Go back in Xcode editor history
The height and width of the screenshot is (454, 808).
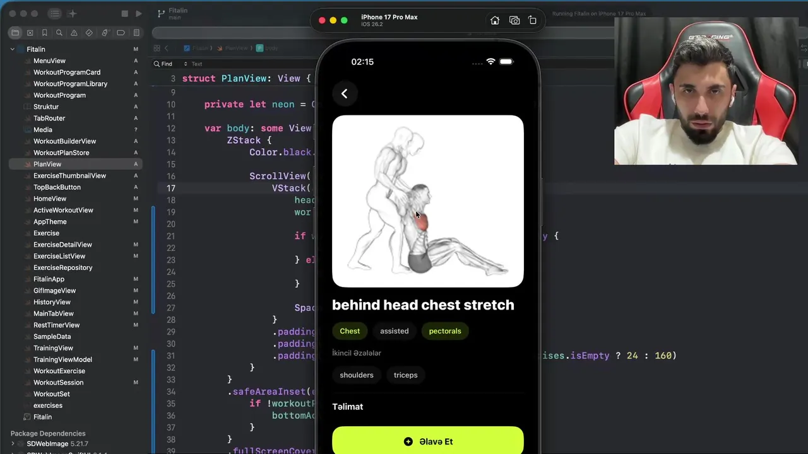167,48
